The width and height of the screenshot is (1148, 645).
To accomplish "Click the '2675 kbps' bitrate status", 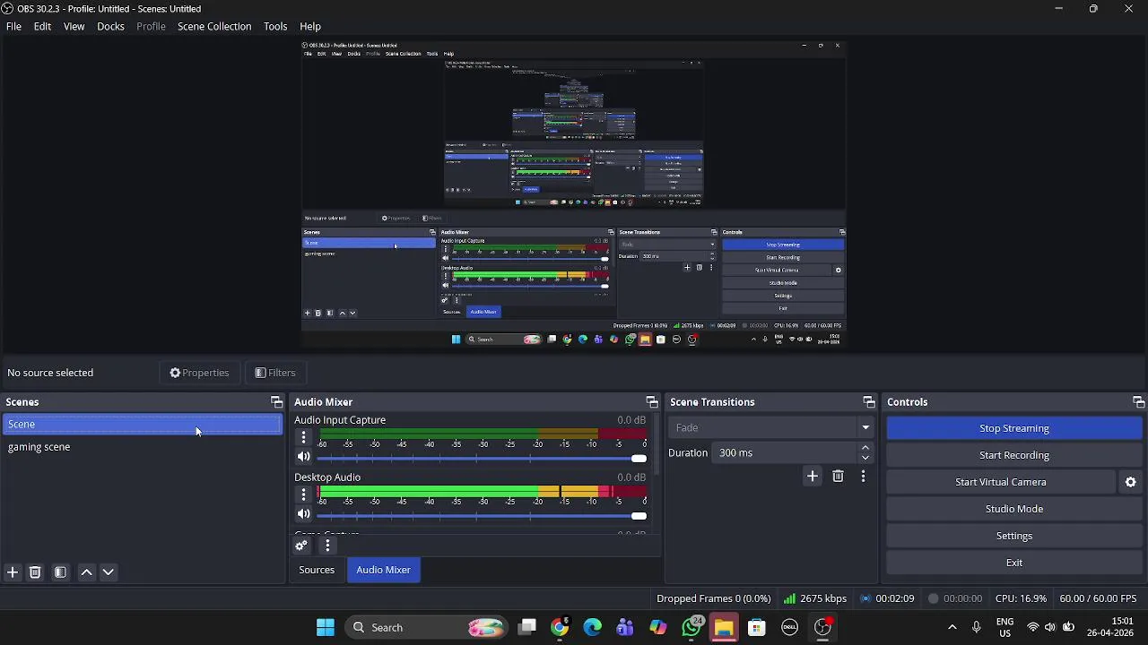I will [x=814, y=598].
